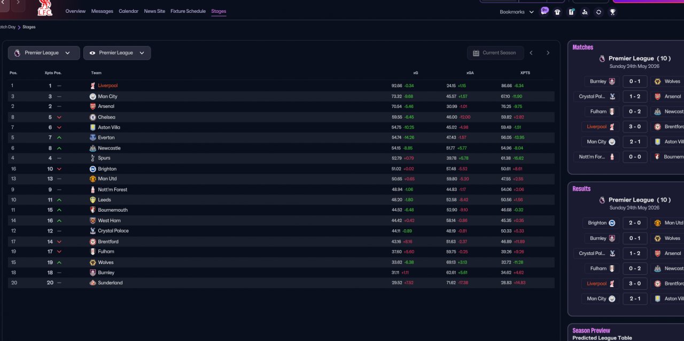Open Crystal Palace team link in table
Screen dimensions: 684x341
[x=113, y=231]
